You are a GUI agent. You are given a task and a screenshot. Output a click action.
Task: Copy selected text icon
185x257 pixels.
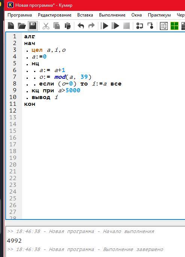pyautogui.click(x=57, y=26)
